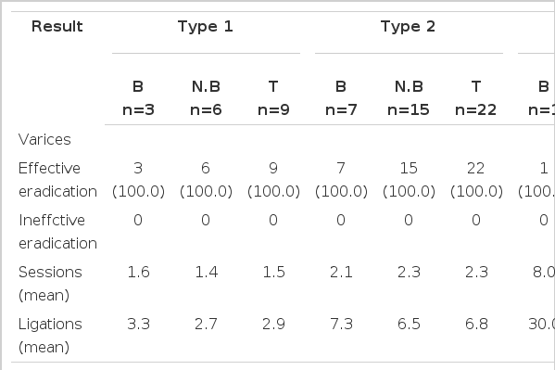Screen dimensions: 555x370
Task: Click the 2.1 sessions mean cell
Action: pyautogui.click(x=341, y=273)
